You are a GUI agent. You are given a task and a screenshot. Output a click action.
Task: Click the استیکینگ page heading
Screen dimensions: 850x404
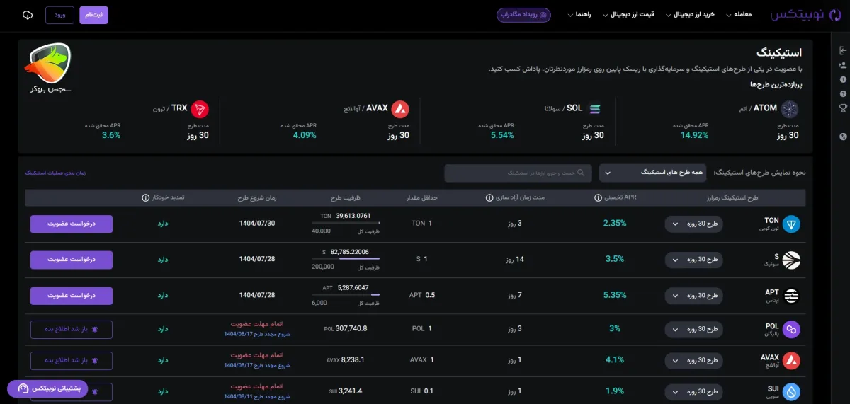click(x=779, y=53)
